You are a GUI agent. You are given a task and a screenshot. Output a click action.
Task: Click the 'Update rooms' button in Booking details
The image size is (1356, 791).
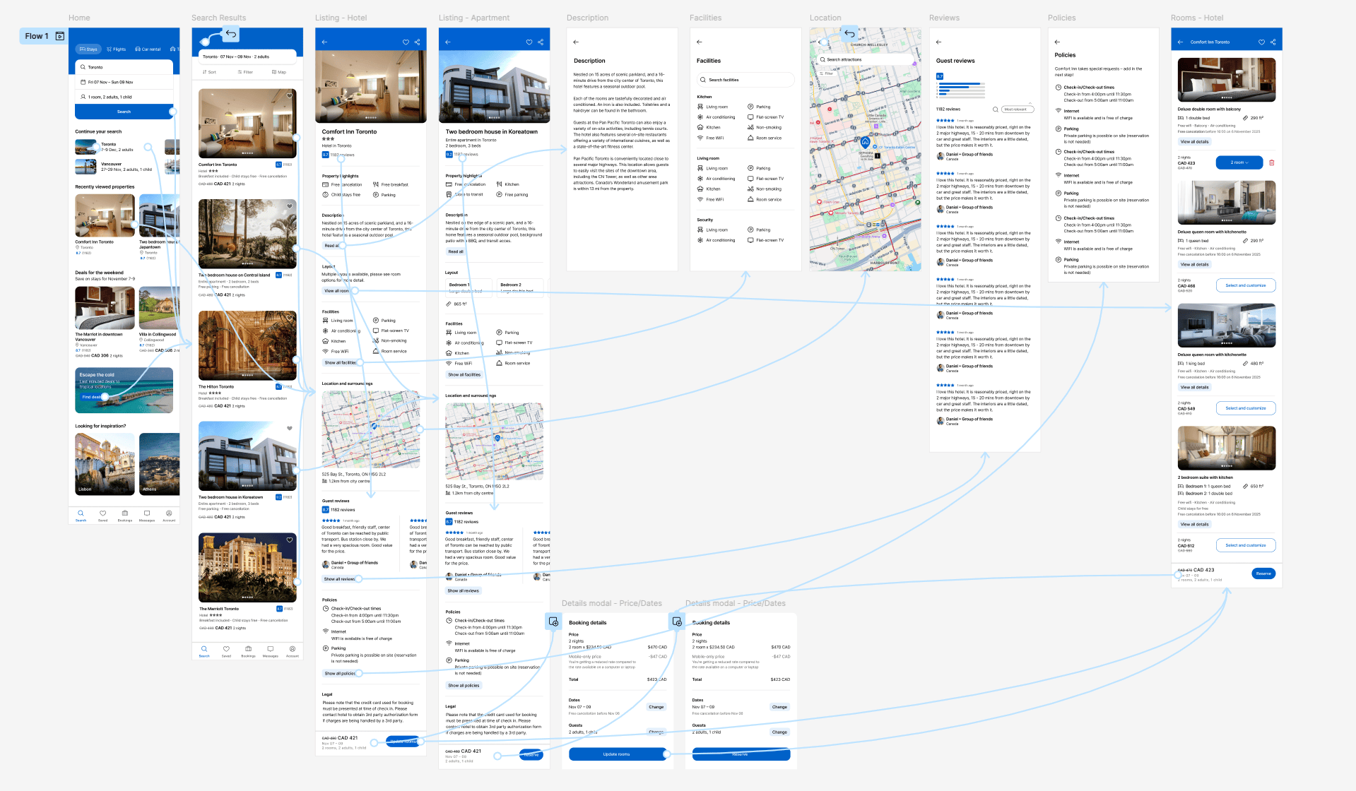click(x=616, y=754)
